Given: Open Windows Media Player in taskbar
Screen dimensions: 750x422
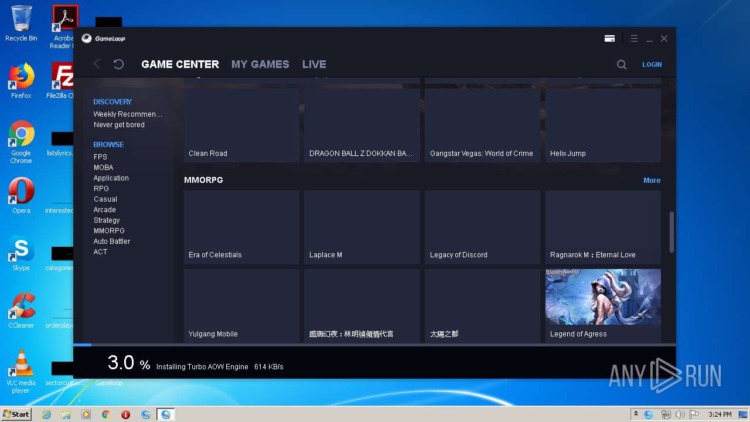Looking at the screenshot, I should click(x=86, y=414).
